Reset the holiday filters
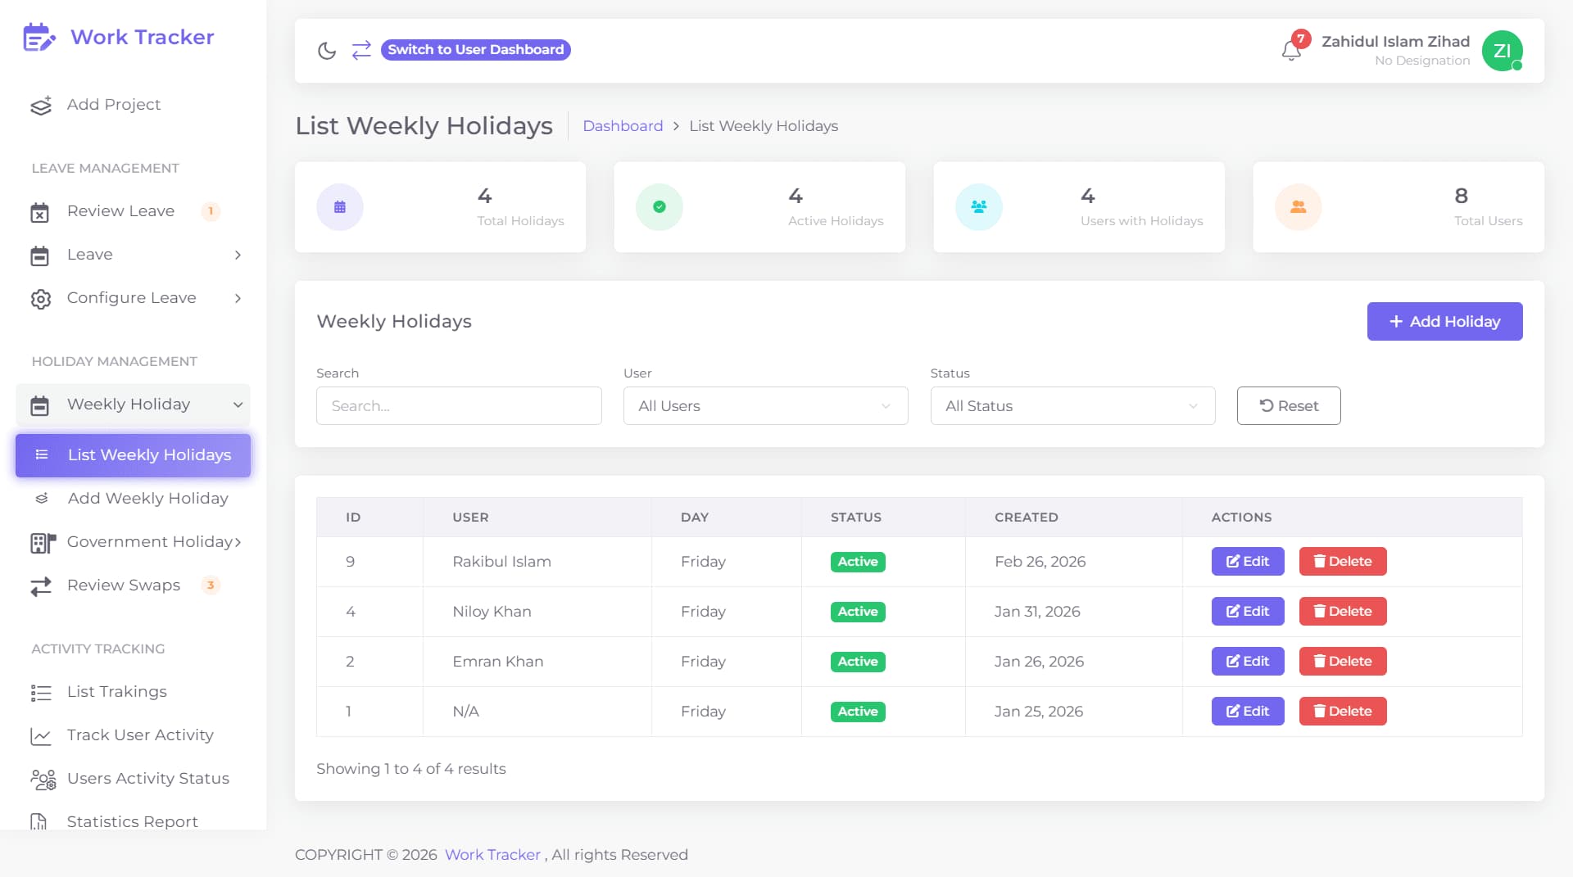Viewport: 1573px width, 877px height. click(1289, 406)
